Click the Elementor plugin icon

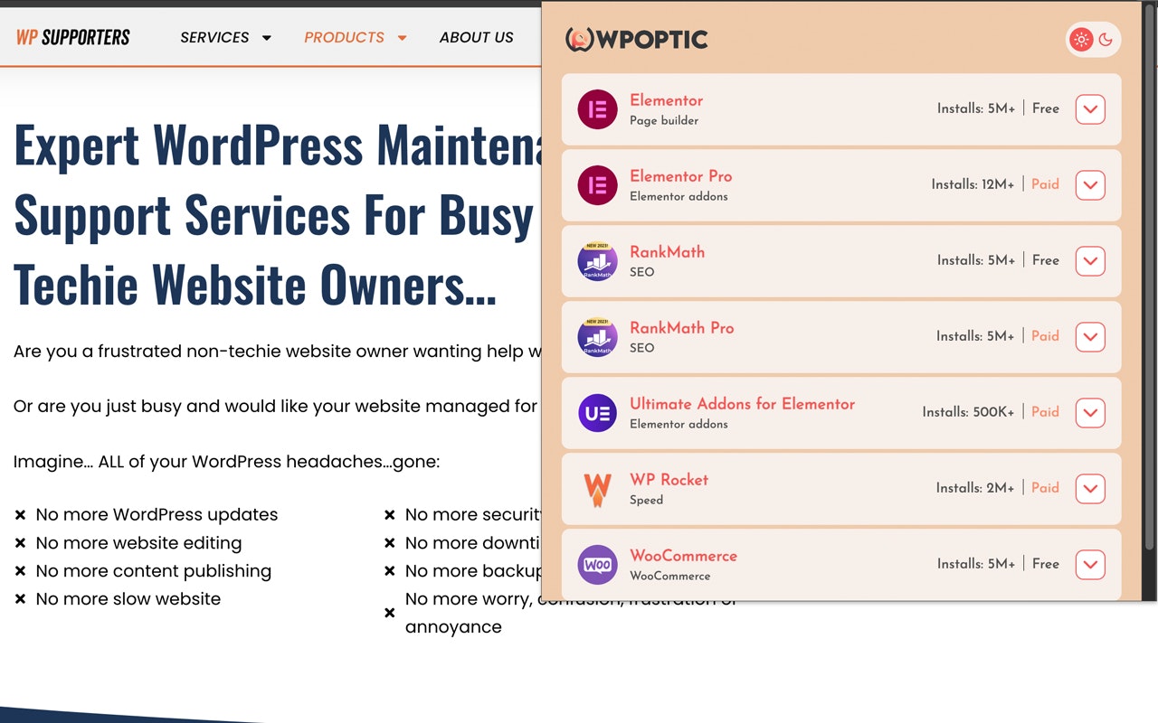point(597,109)
